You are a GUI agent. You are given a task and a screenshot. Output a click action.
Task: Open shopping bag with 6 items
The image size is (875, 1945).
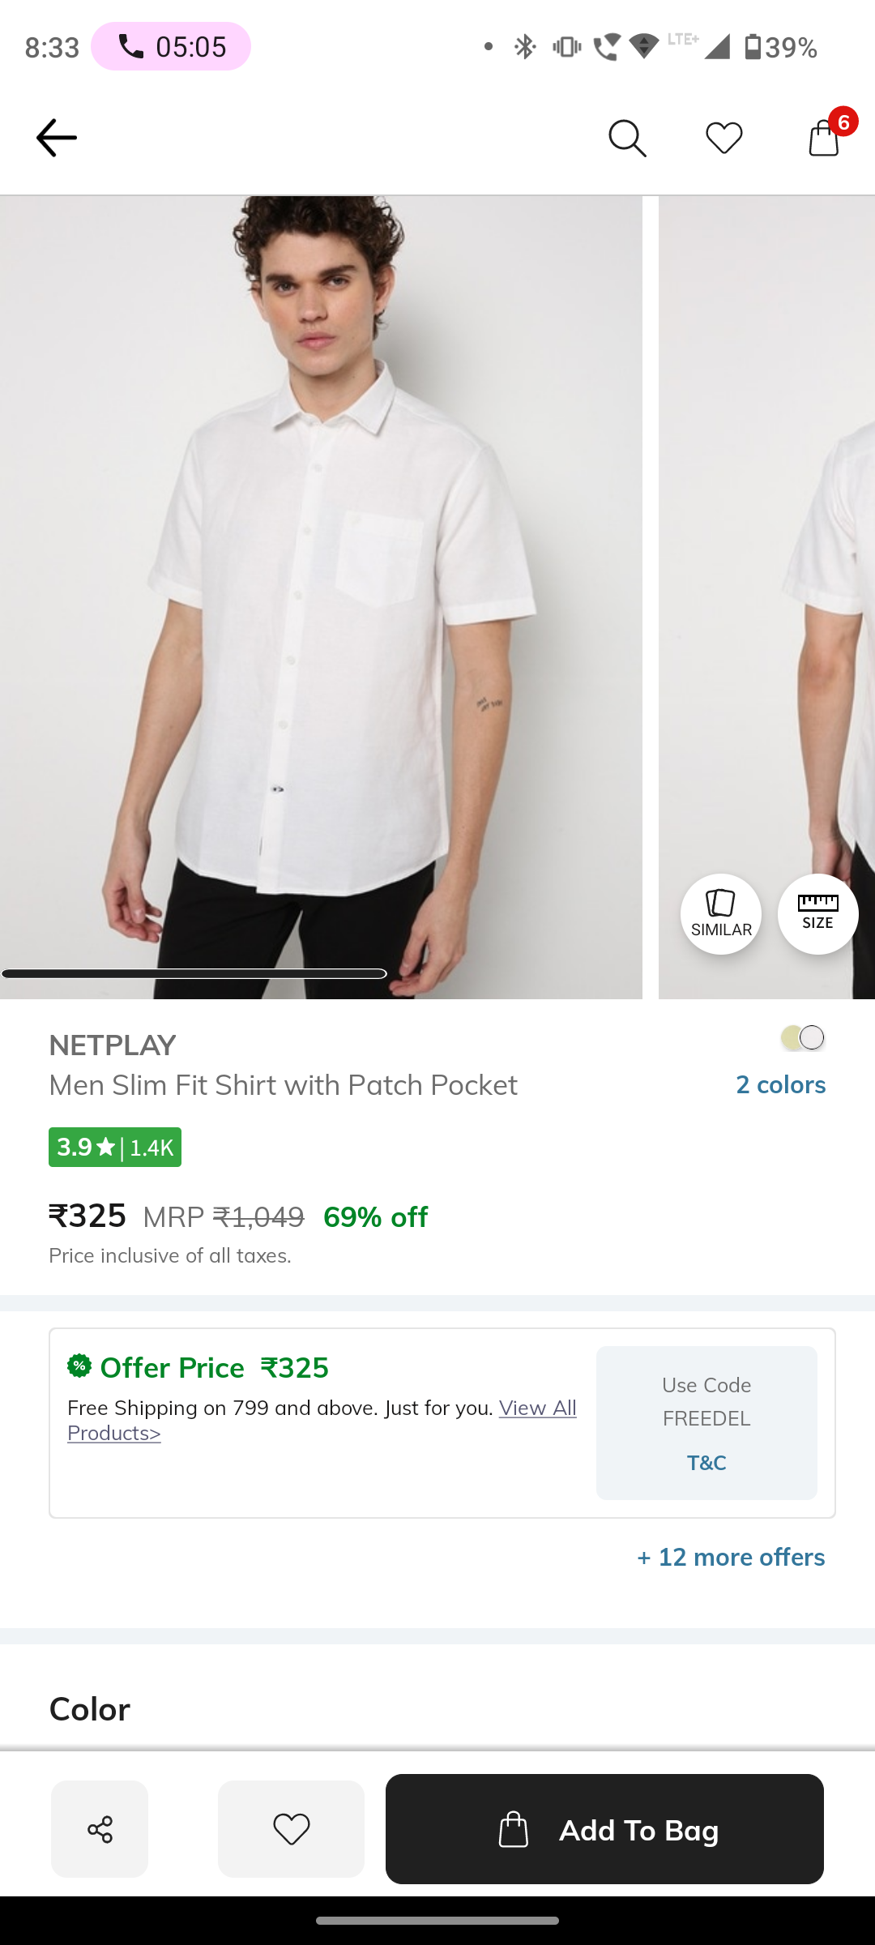coord(824,138)
